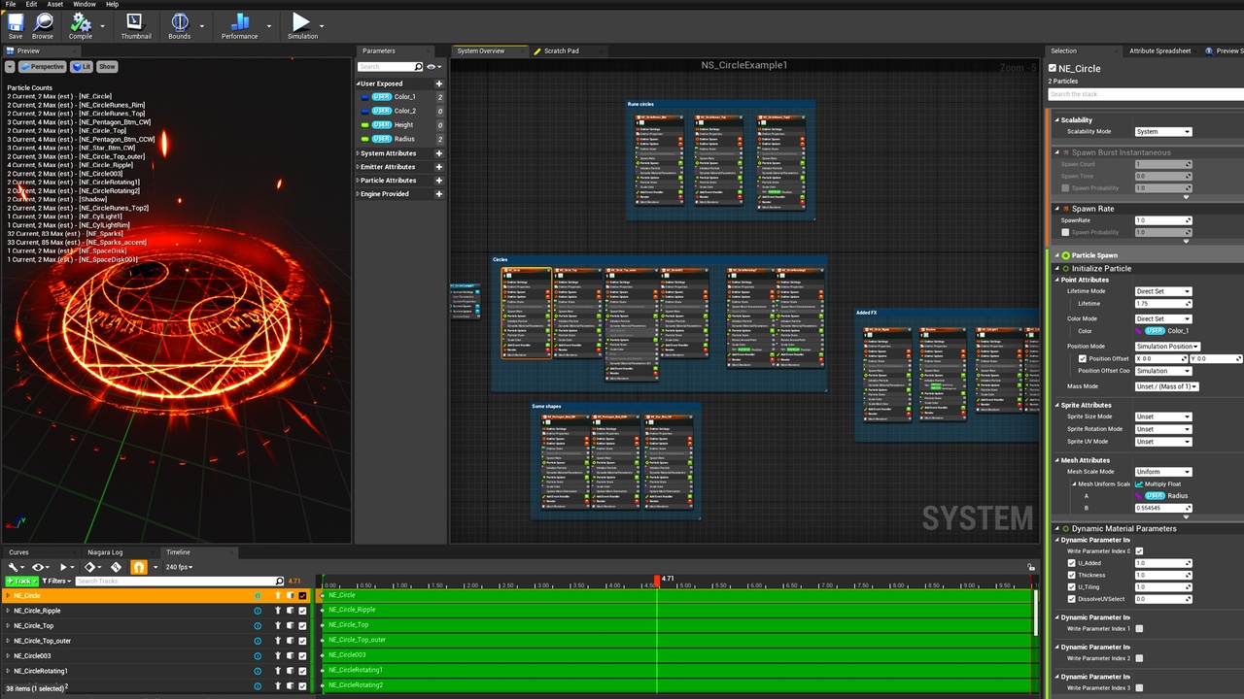This screenshot has height=699, width=1244.
Task: Click the Save asset icon
Action: 16,22
